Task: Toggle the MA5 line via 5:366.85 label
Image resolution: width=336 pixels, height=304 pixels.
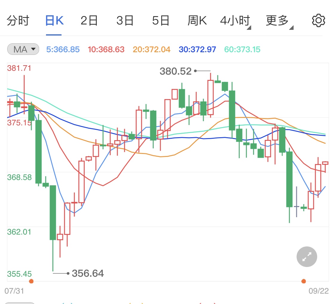Action: (62, 49)
